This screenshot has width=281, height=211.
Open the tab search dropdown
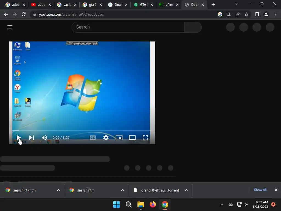pos(237,4)
